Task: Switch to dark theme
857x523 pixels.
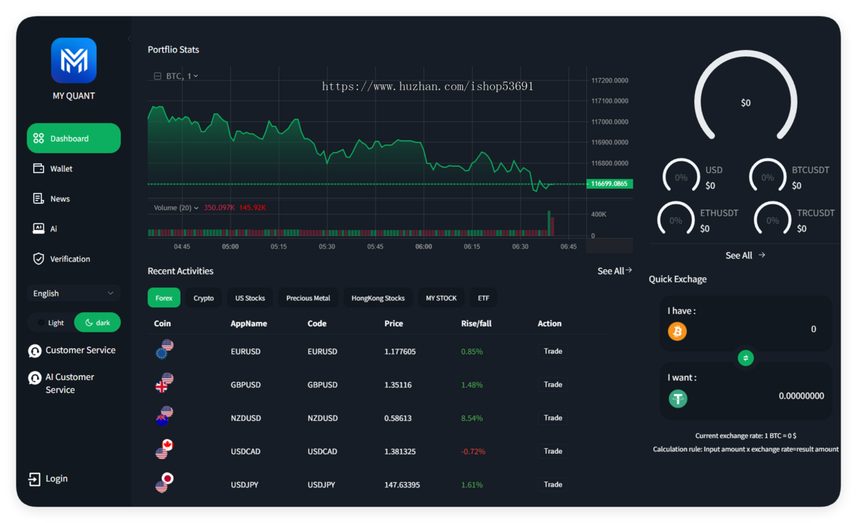Action: point(98,323)
